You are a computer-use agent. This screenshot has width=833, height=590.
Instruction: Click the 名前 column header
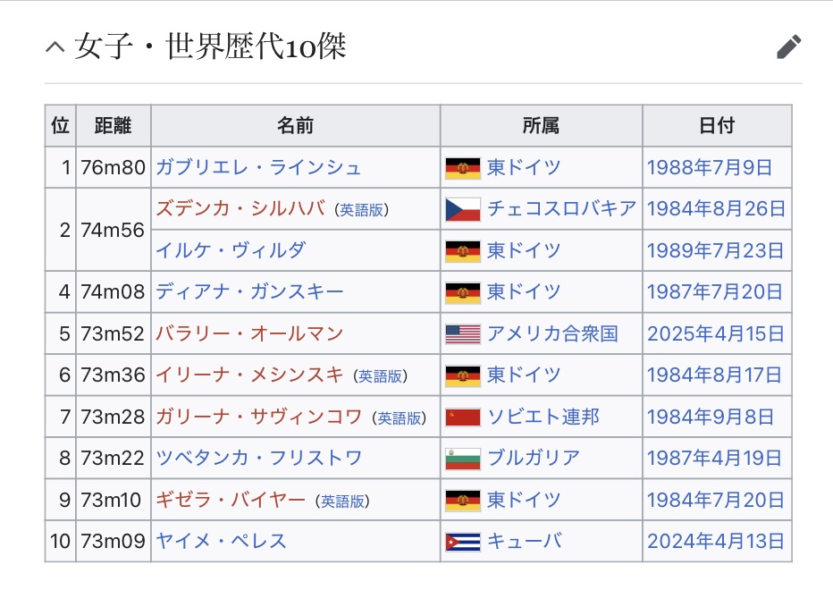295,126
